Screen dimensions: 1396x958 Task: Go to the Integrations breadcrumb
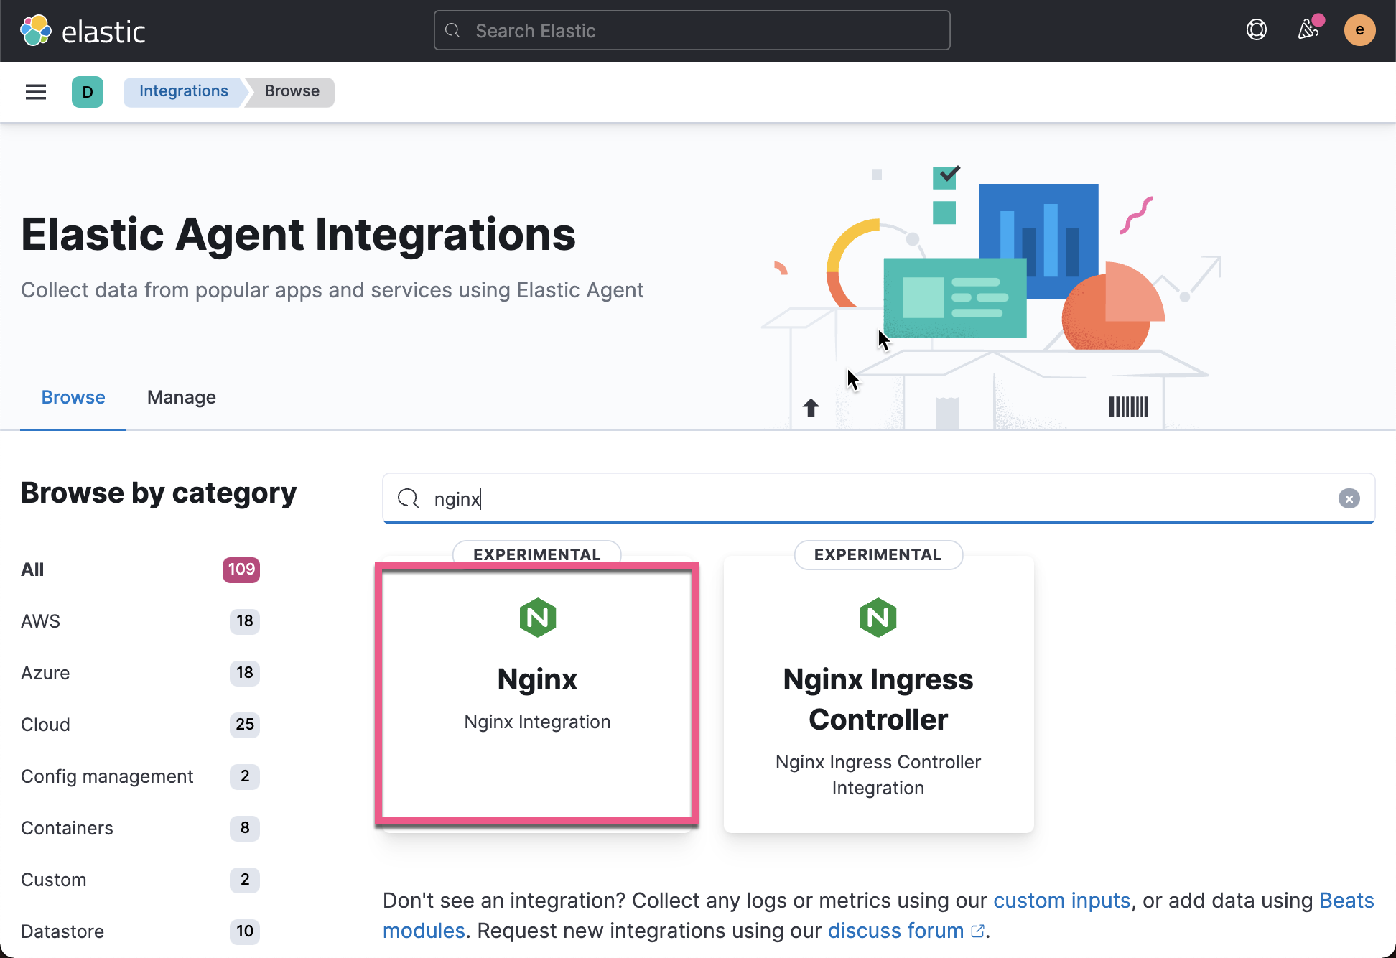click(184, 91)
